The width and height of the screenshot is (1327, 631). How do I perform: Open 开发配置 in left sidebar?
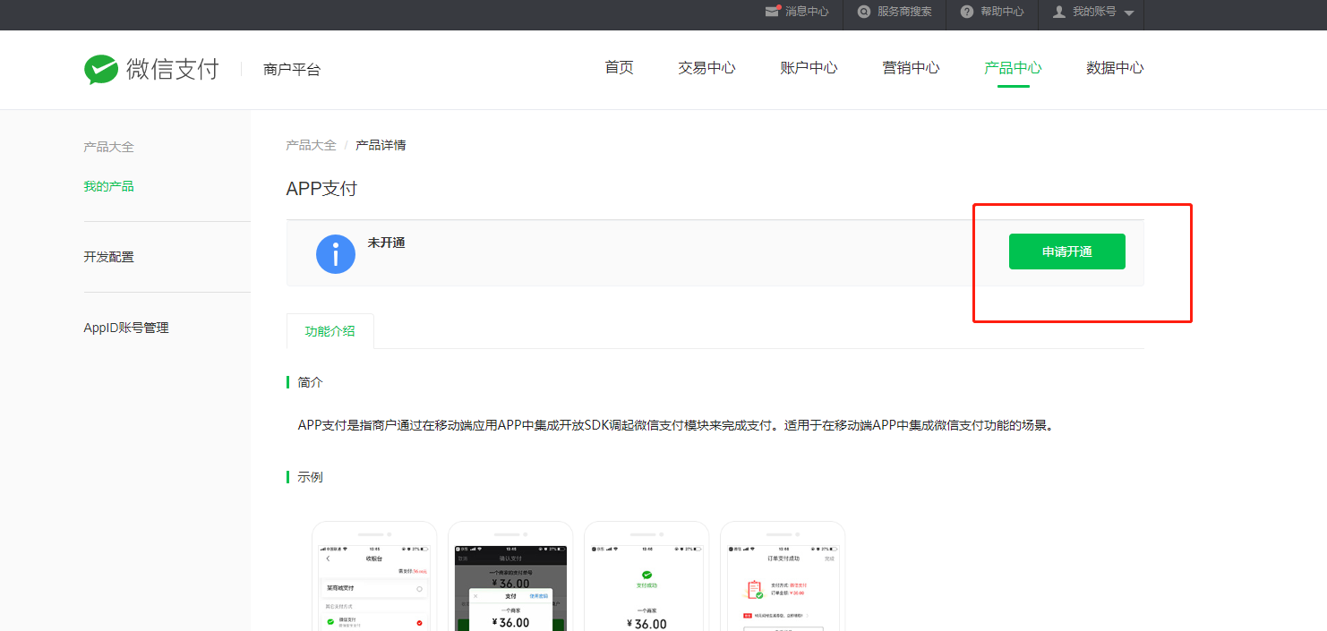pos(108,257)
